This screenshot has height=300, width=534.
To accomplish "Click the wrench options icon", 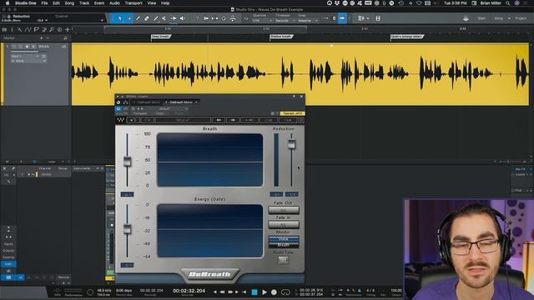I will click(19, 30).
